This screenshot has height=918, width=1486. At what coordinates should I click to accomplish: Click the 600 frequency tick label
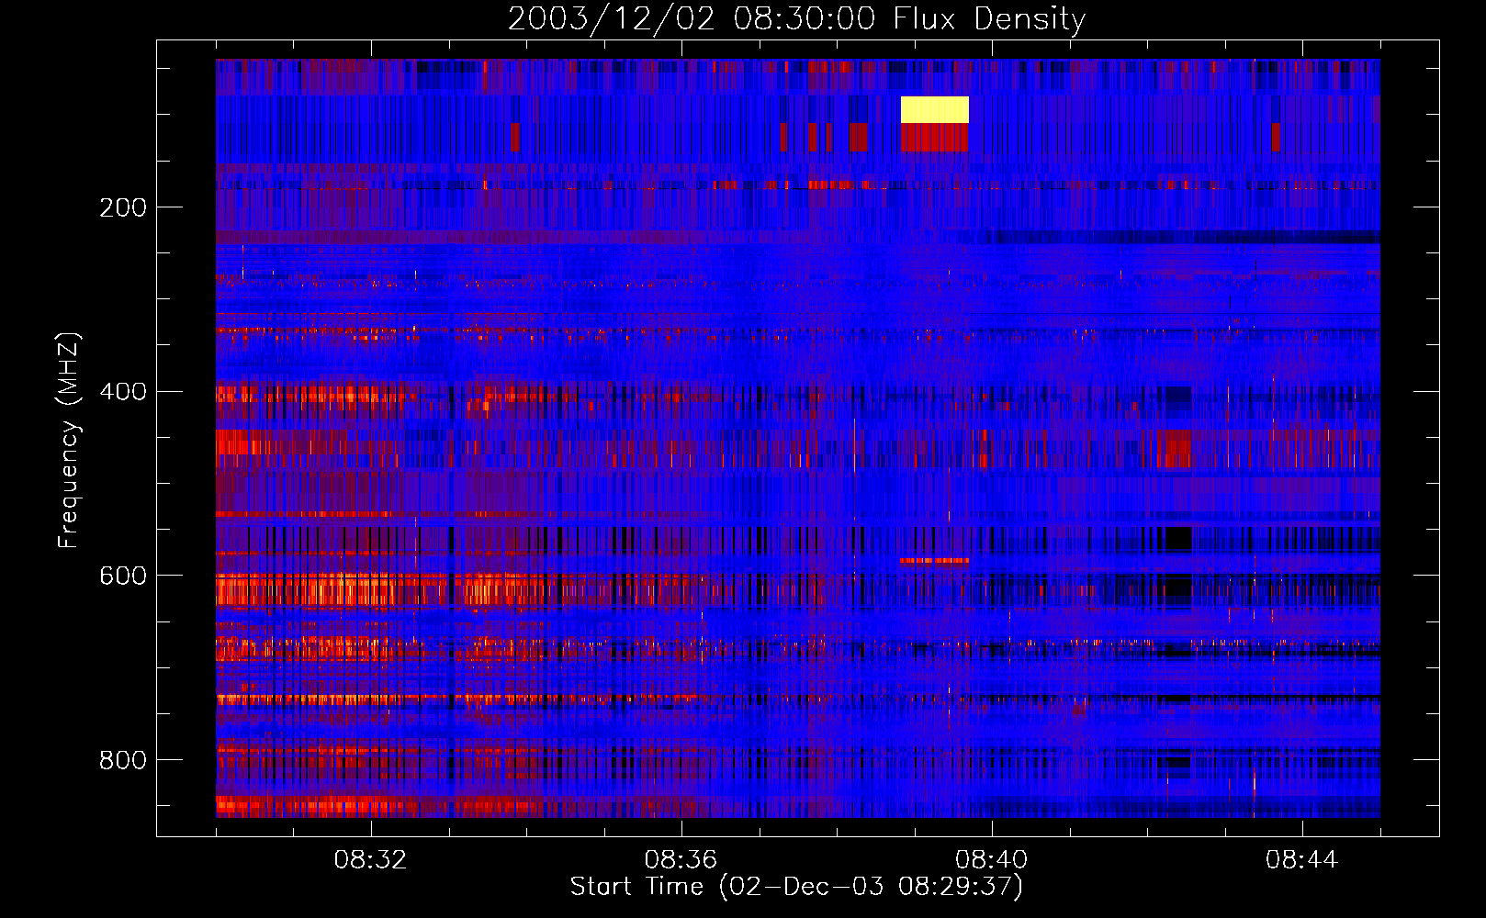(123, 576)
